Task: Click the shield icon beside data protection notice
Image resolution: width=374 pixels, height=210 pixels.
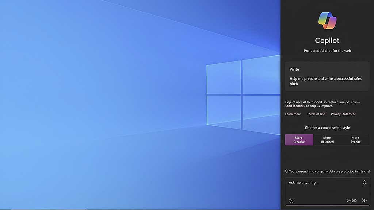Action: (287, 171)
